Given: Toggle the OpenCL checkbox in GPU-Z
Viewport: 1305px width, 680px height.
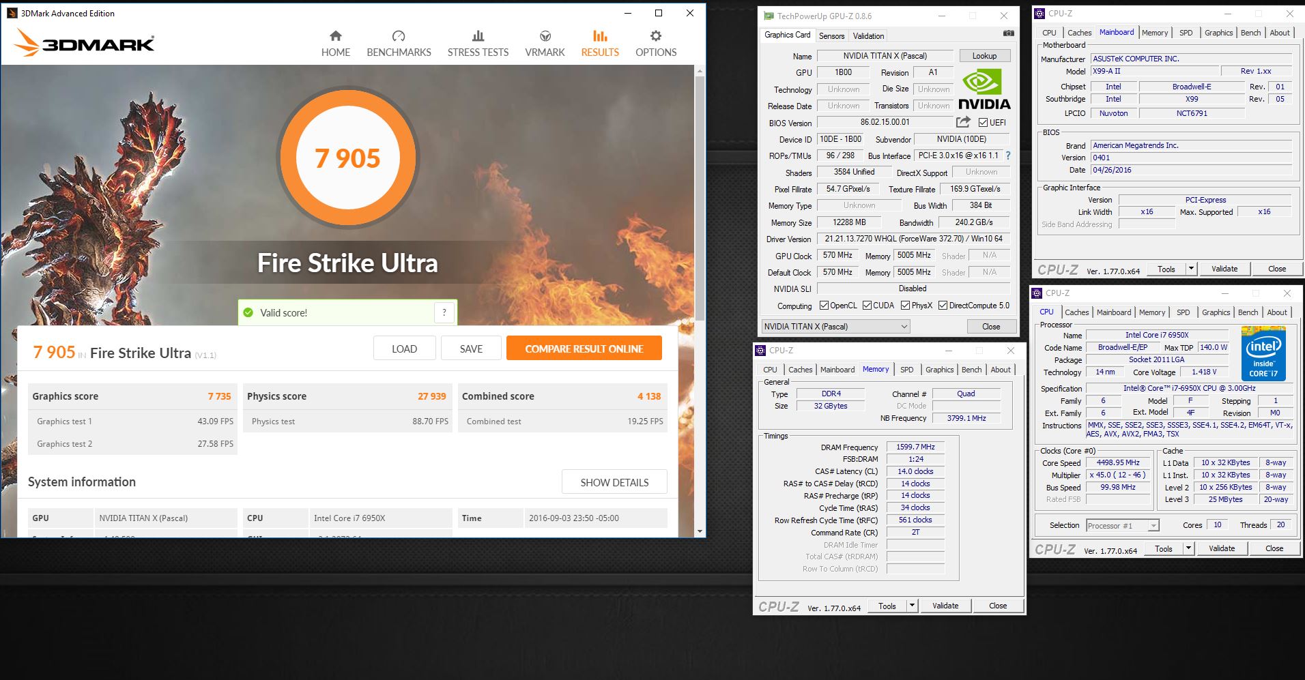Looking at the screenshot, I should 824,306.
